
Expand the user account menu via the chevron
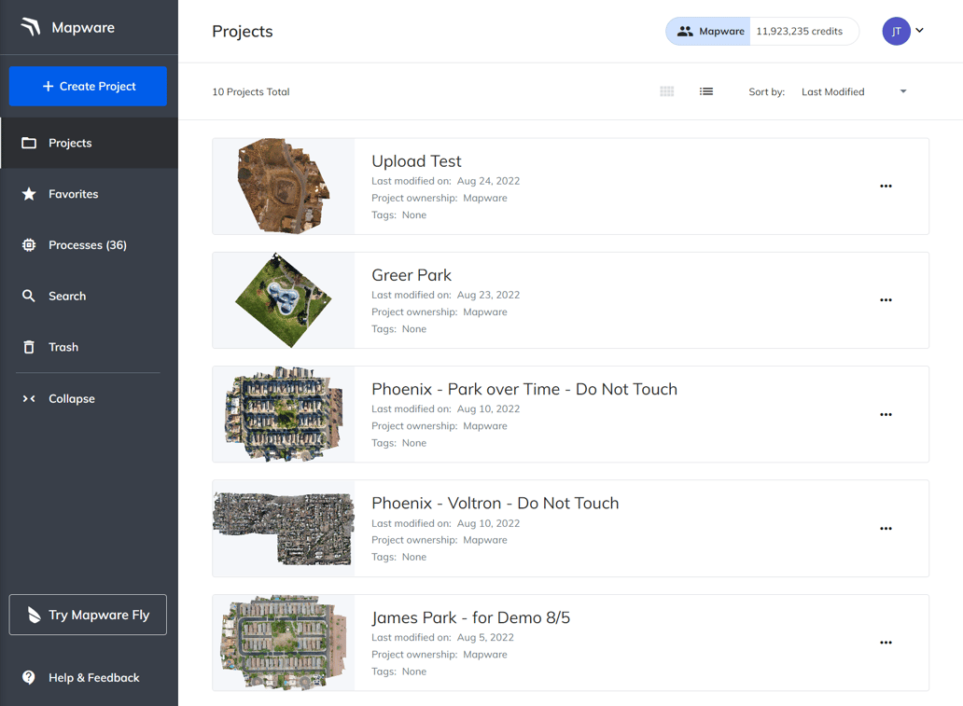[x=919, y=31]
